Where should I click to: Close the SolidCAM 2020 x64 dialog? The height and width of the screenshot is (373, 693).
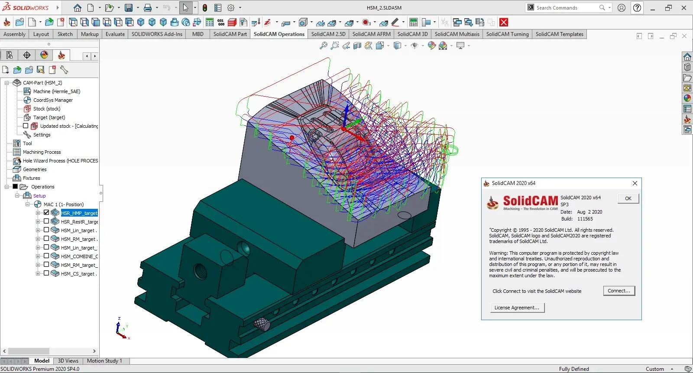[x=635, y=183]
